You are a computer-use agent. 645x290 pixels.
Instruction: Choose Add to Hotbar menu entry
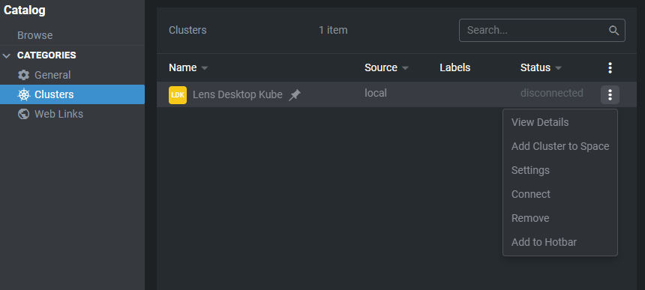560,242
